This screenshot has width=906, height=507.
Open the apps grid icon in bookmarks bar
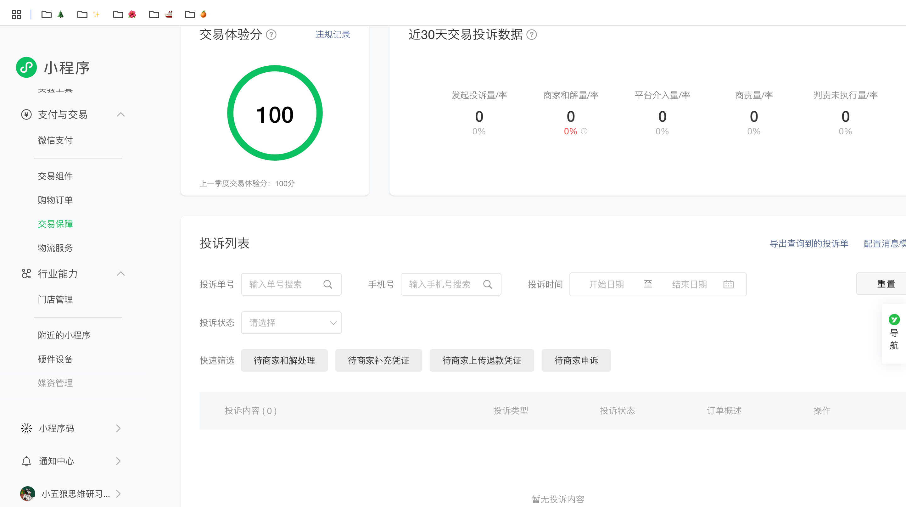pyautogui.click(x=16, y=14)
